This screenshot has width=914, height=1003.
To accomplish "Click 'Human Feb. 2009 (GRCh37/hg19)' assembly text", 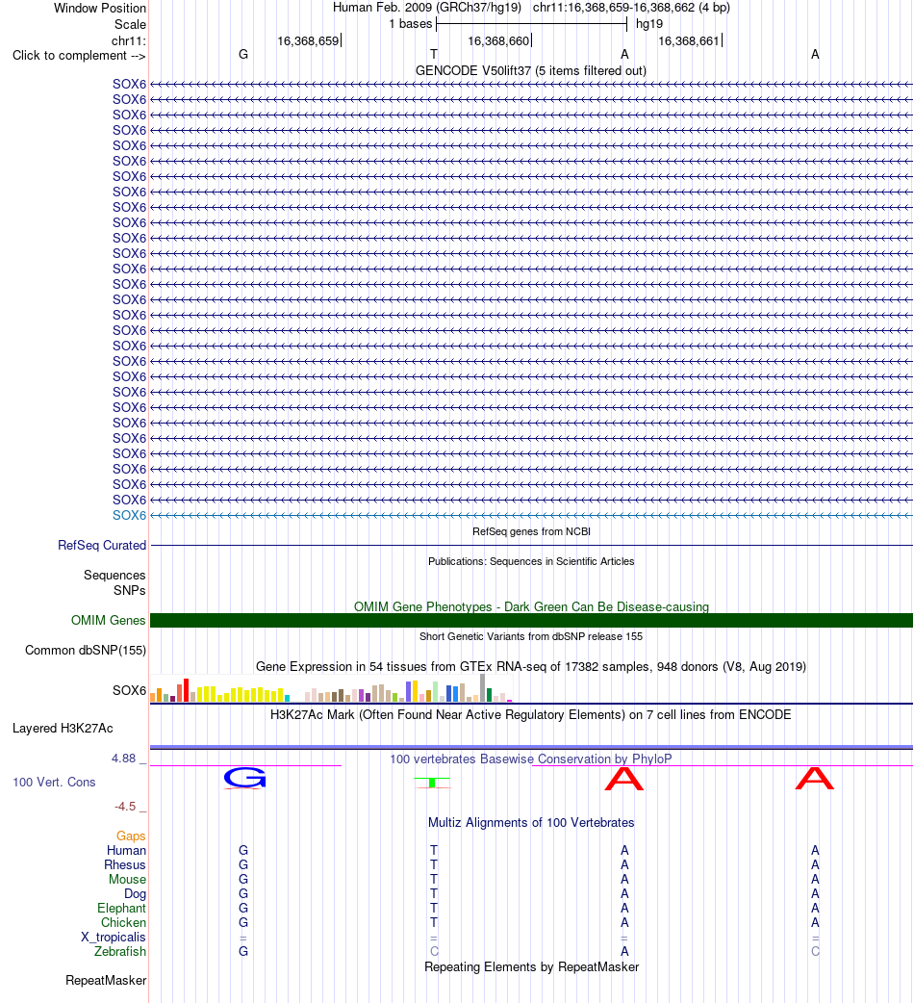I will (x=427, y=8).
